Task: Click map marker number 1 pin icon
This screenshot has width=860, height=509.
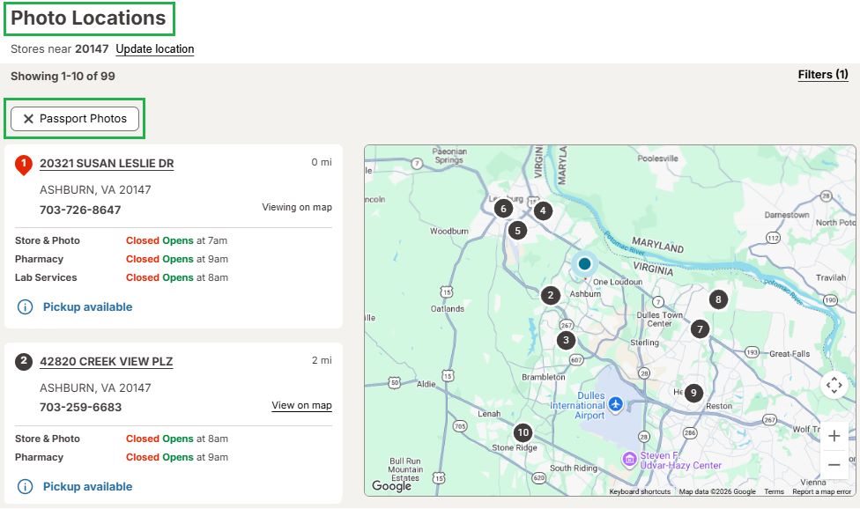Action: click(x=24, y=165)
